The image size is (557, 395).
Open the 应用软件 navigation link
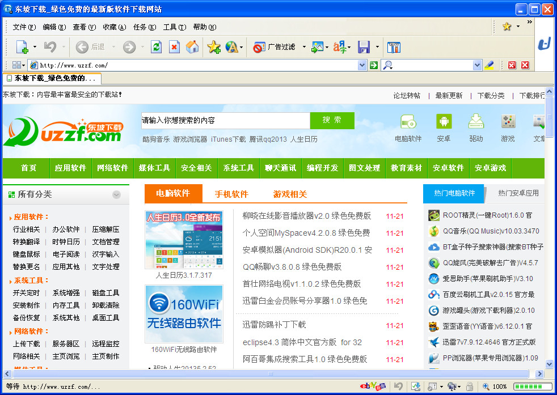coord(71,168)
